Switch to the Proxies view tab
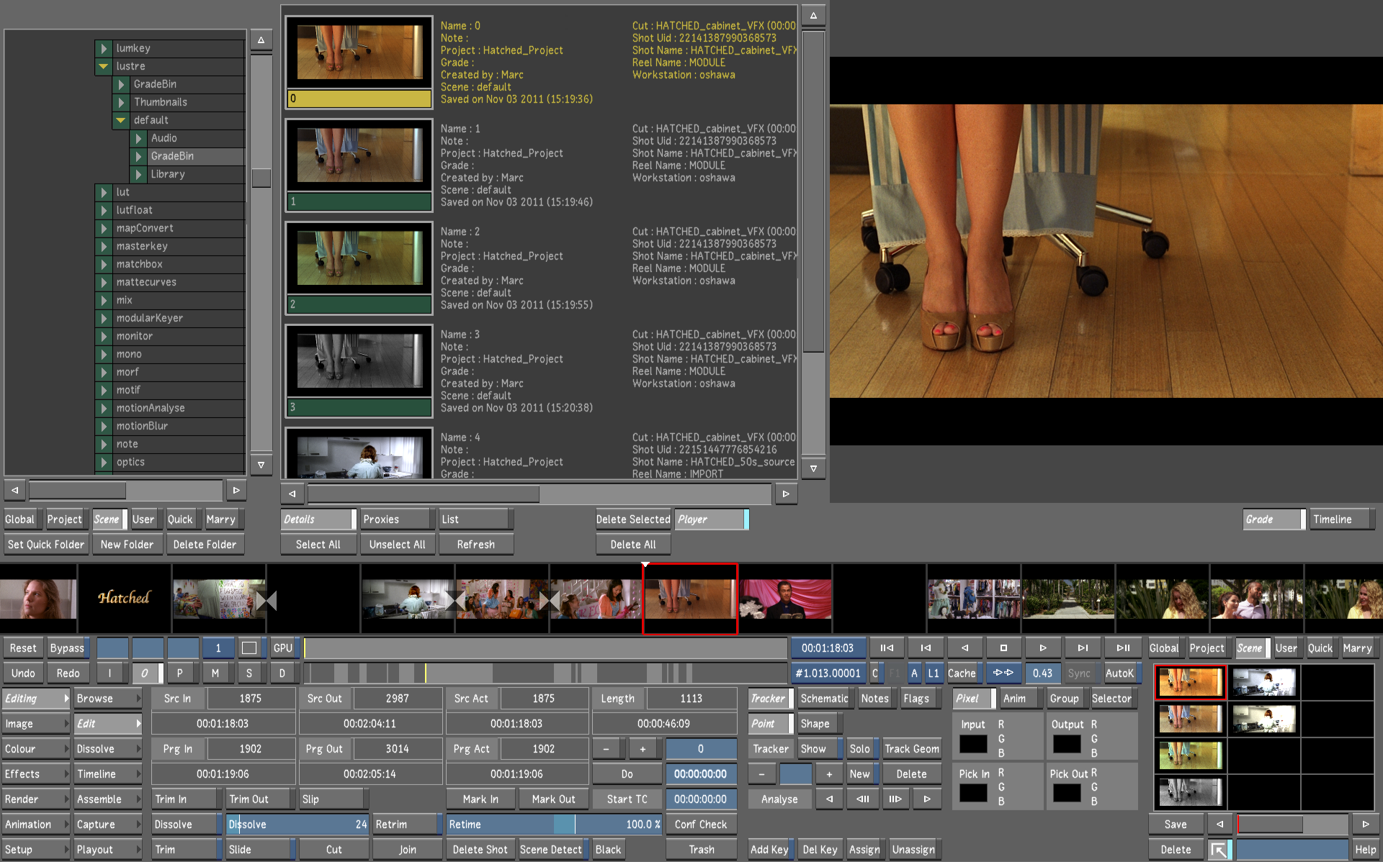Screen dimensions: 1383x862 click(395, 519)
